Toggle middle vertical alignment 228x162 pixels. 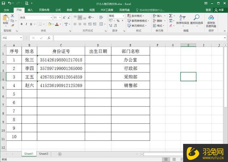click(80, 17)
